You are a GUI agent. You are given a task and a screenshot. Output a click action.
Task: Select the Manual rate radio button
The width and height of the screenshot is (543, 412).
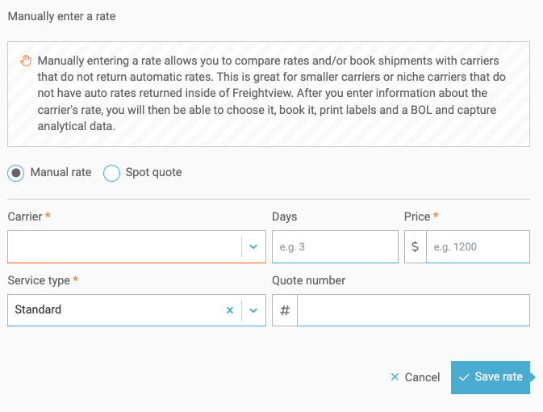16,173
